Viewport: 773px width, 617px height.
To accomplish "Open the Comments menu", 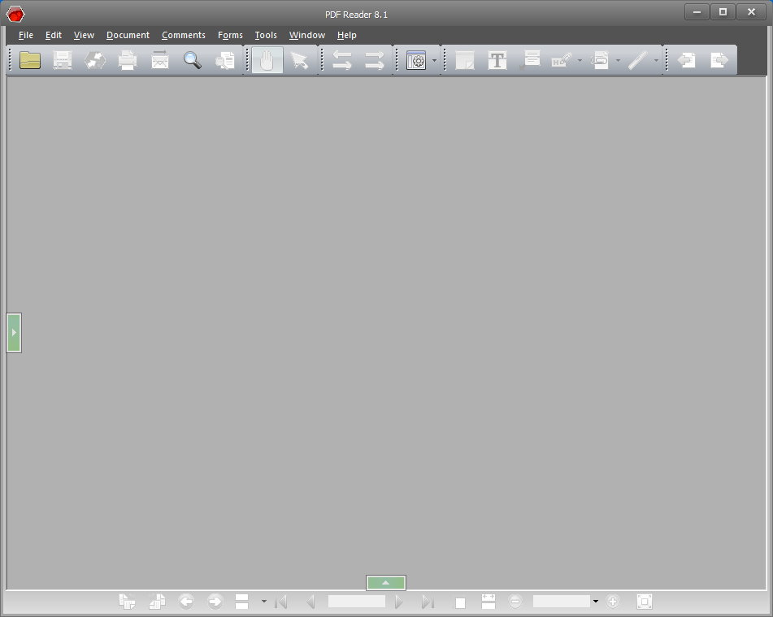I will tap(183, 35).
